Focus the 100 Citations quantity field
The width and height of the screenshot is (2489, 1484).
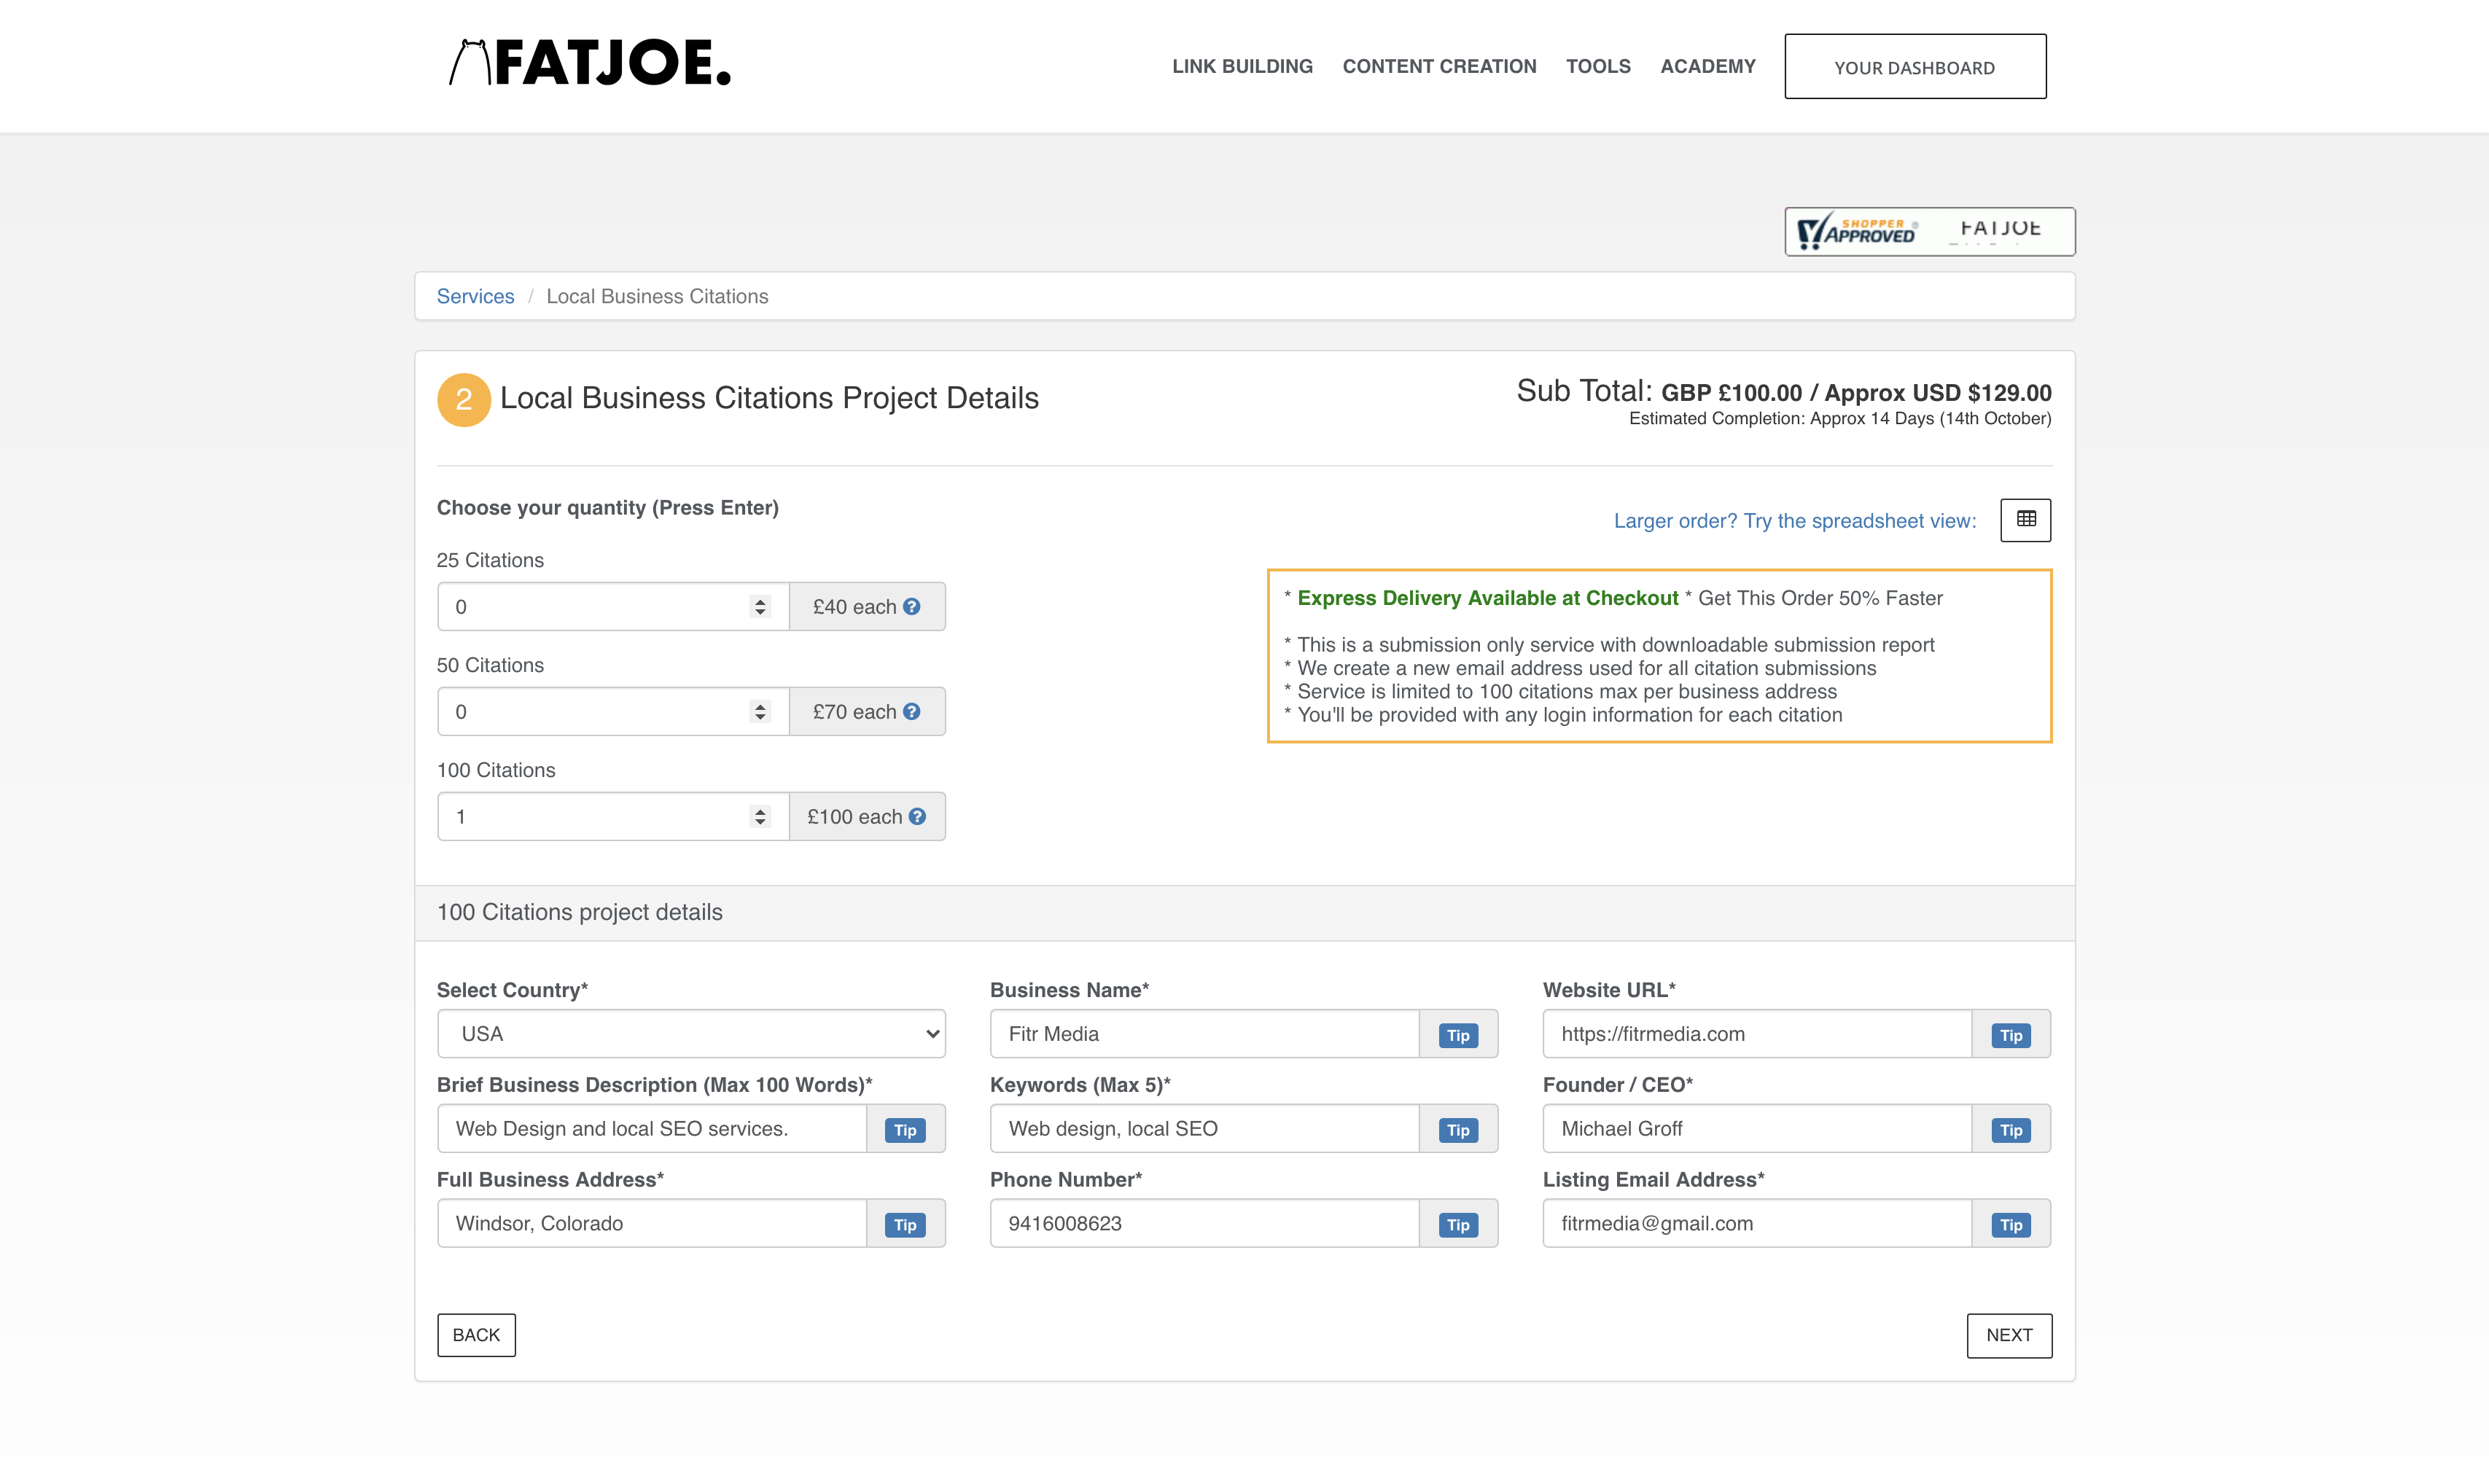pos(613,817)
